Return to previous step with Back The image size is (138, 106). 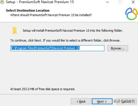tap(81, 101)
